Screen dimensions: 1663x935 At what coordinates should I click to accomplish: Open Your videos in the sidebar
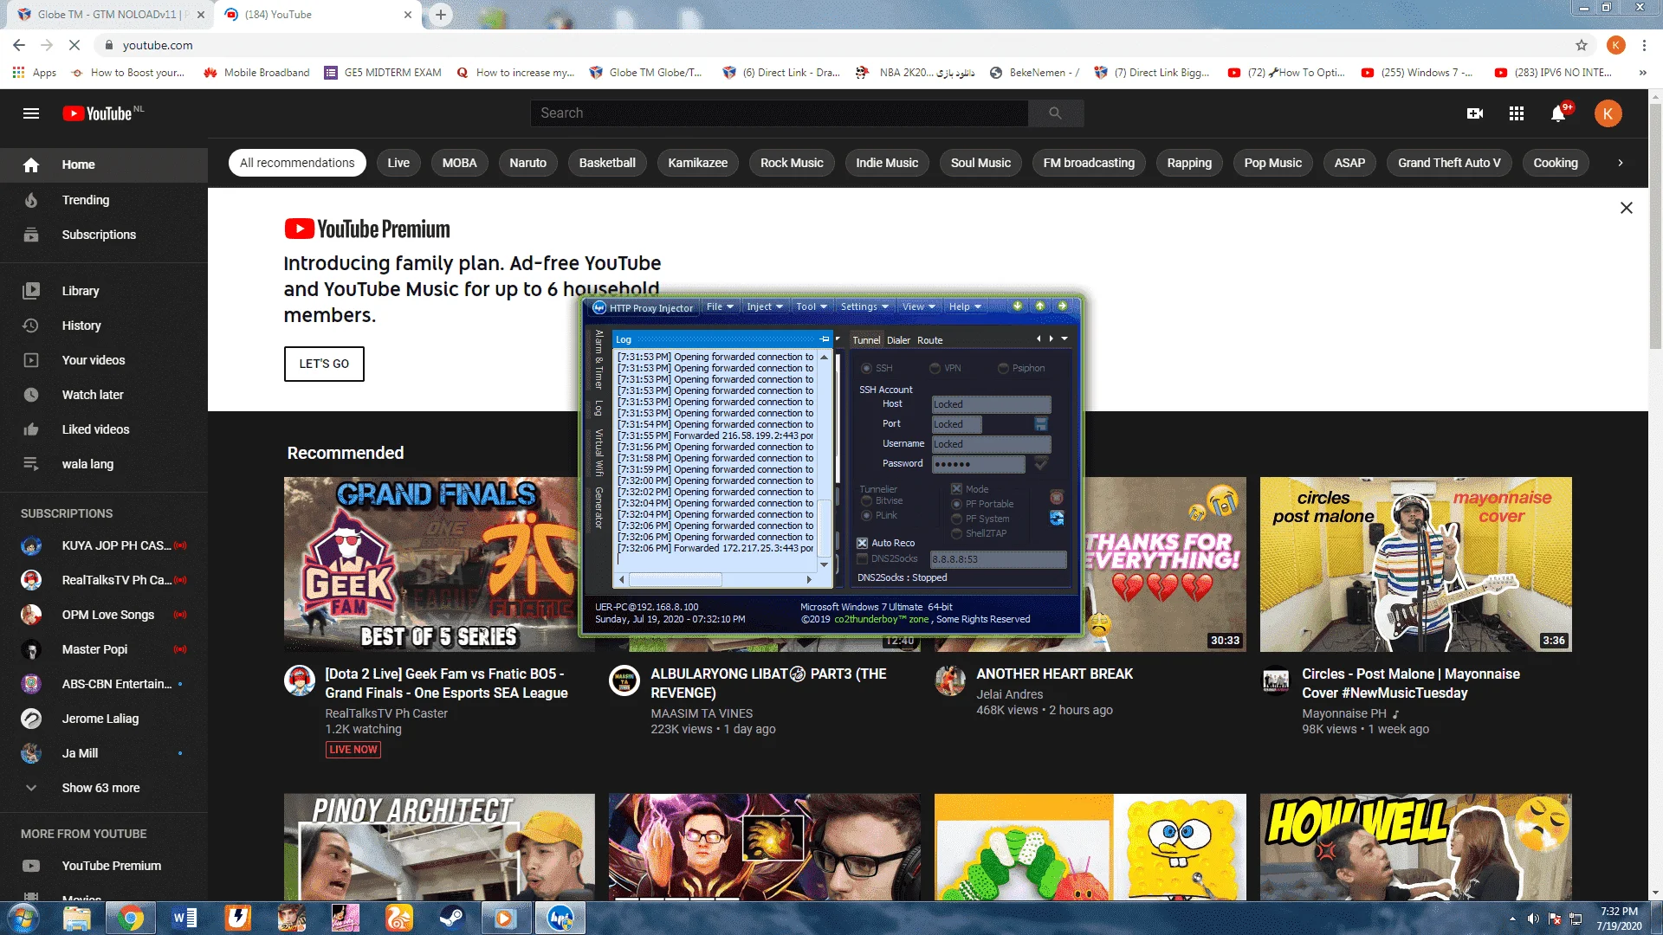click(x=104, y=360)
